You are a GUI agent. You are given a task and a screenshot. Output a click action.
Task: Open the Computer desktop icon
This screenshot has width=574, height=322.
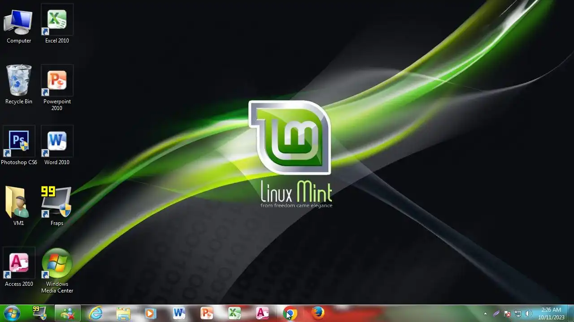19,26
